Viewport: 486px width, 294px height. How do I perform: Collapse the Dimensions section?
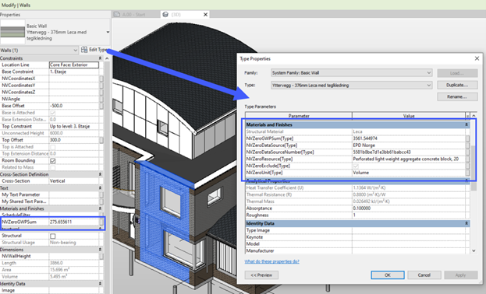100,249
